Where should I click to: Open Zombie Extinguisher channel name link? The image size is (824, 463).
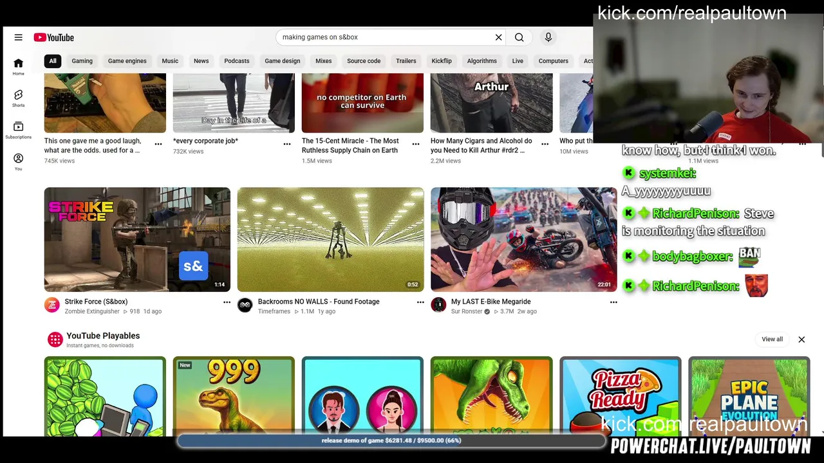coord(92,311)
